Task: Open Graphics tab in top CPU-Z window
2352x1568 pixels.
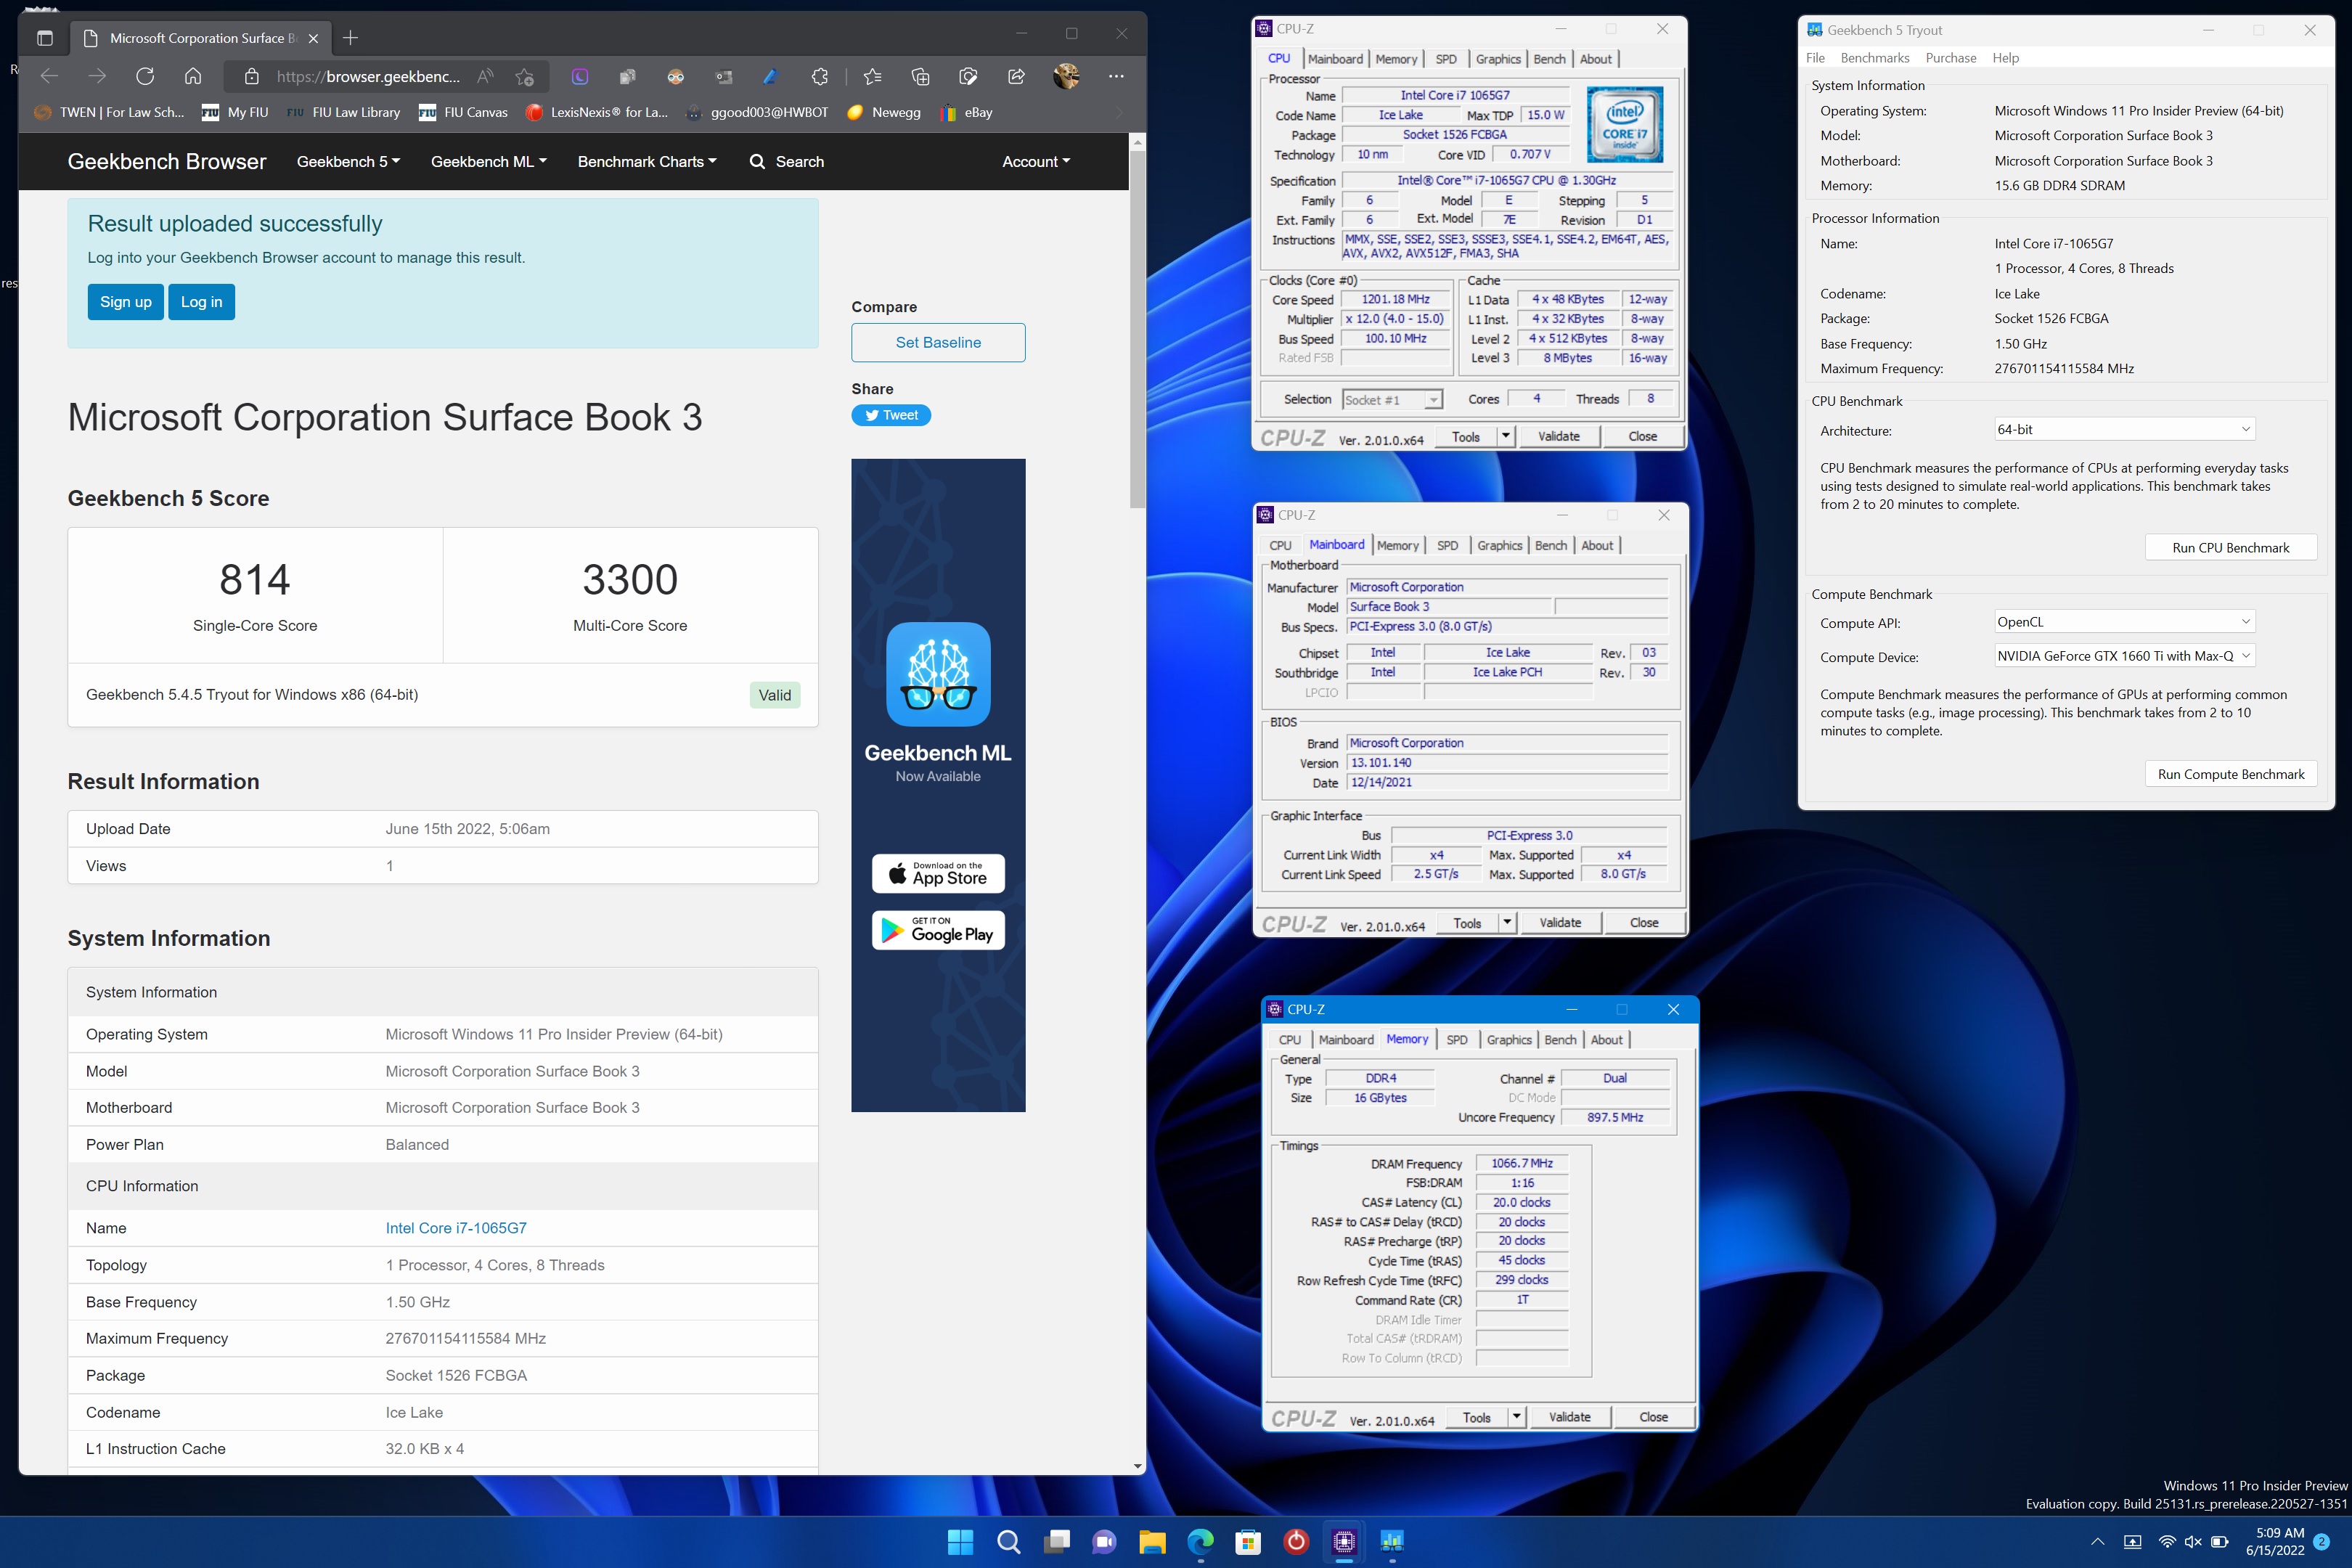Action: [1498, 59]
